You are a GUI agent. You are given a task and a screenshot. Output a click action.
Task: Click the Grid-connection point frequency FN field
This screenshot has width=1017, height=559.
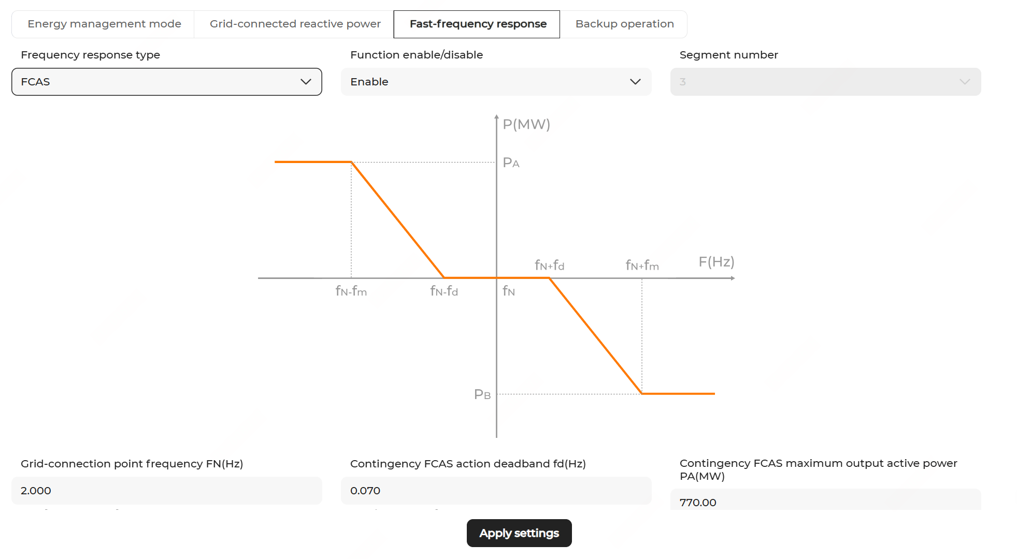pos(166,490)
